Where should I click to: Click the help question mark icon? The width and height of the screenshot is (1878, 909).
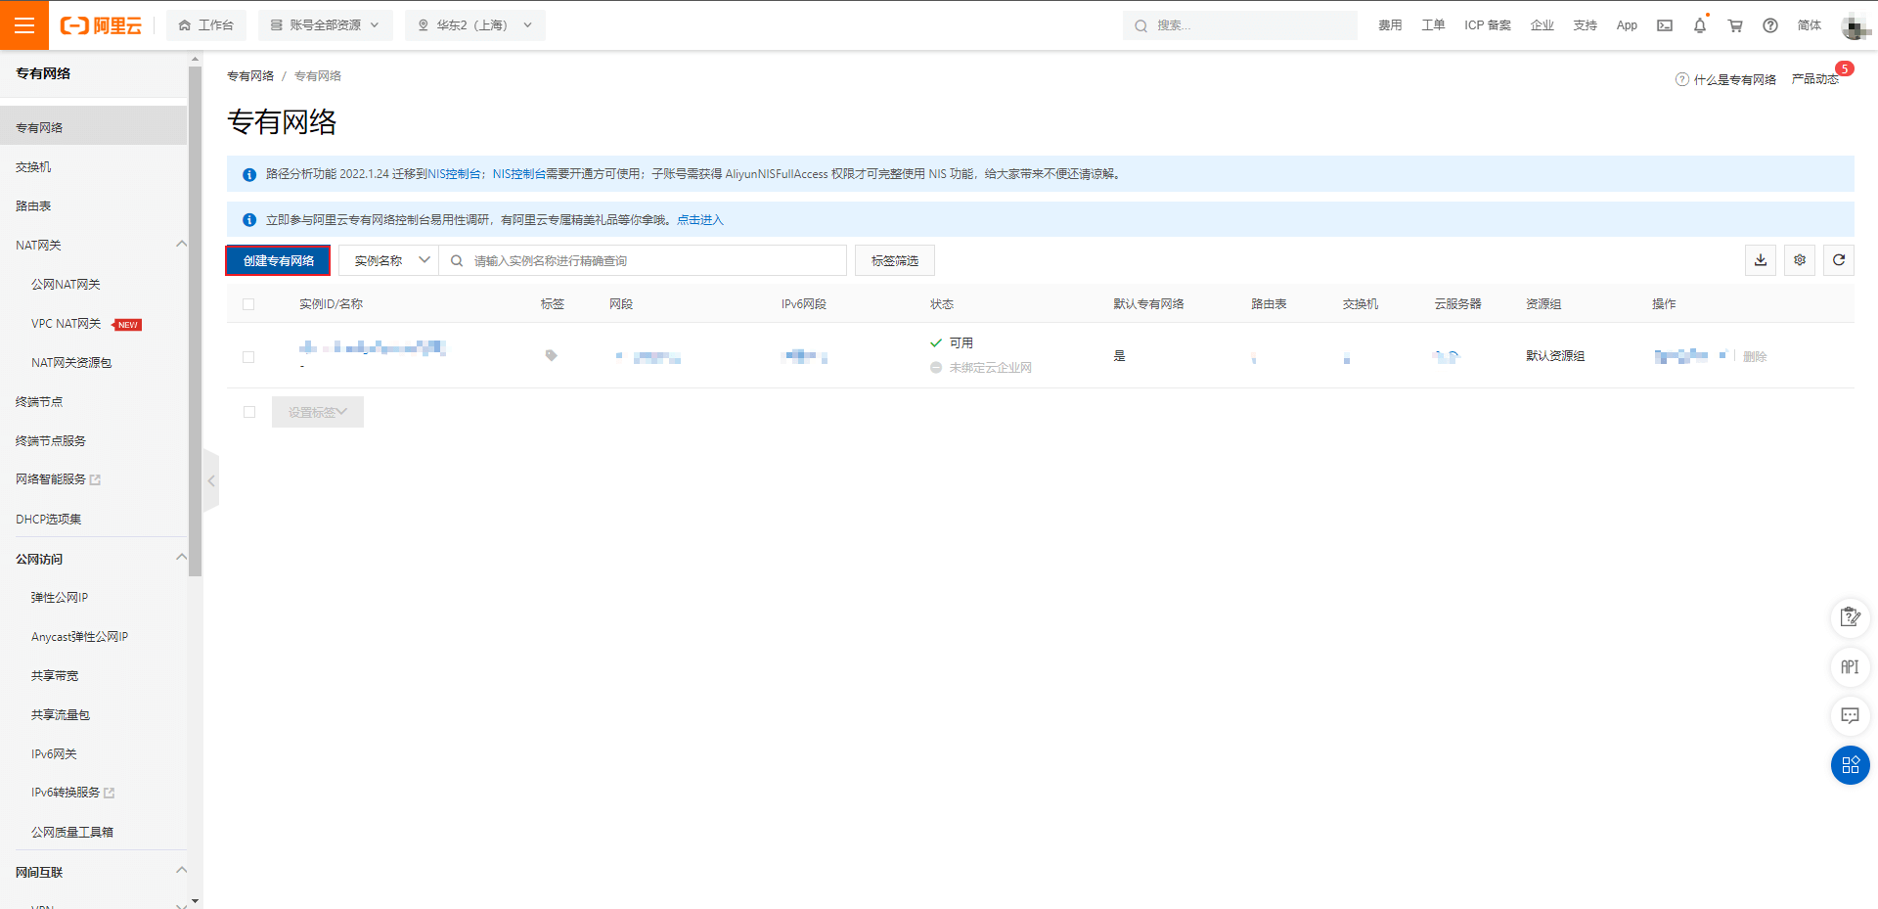tap(1770, 25)
